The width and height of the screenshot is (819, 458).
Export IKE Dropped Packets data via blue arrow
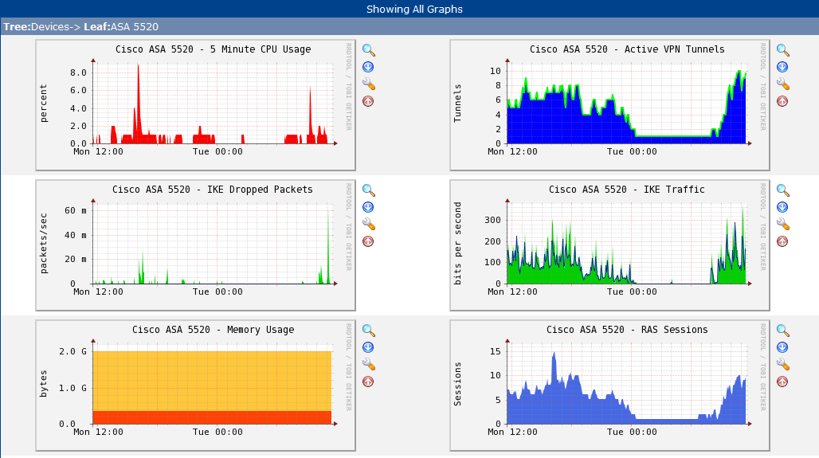368,207
